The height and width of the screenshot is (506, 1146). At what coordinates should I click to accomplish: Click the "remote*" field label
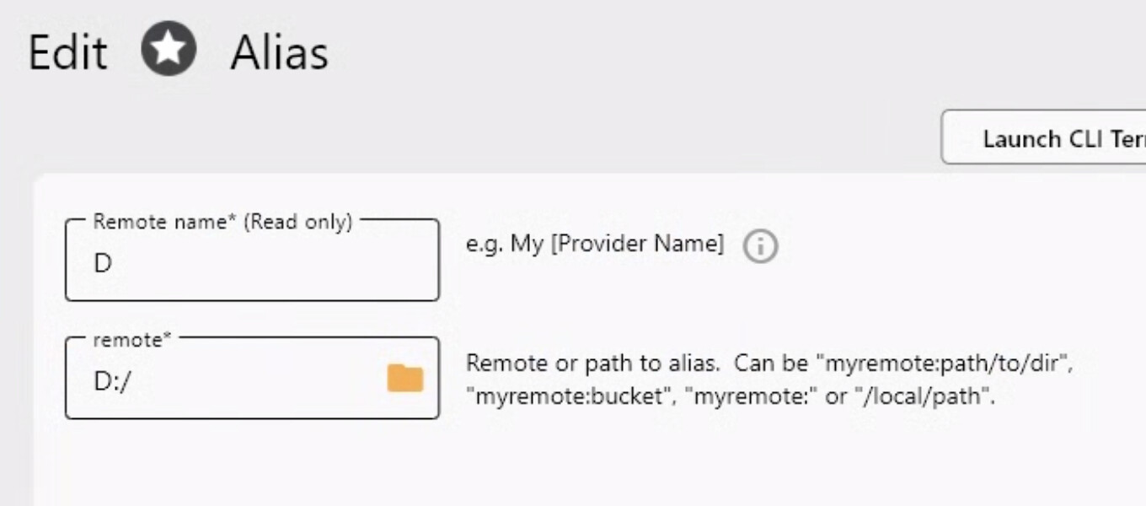coord(132,340)
